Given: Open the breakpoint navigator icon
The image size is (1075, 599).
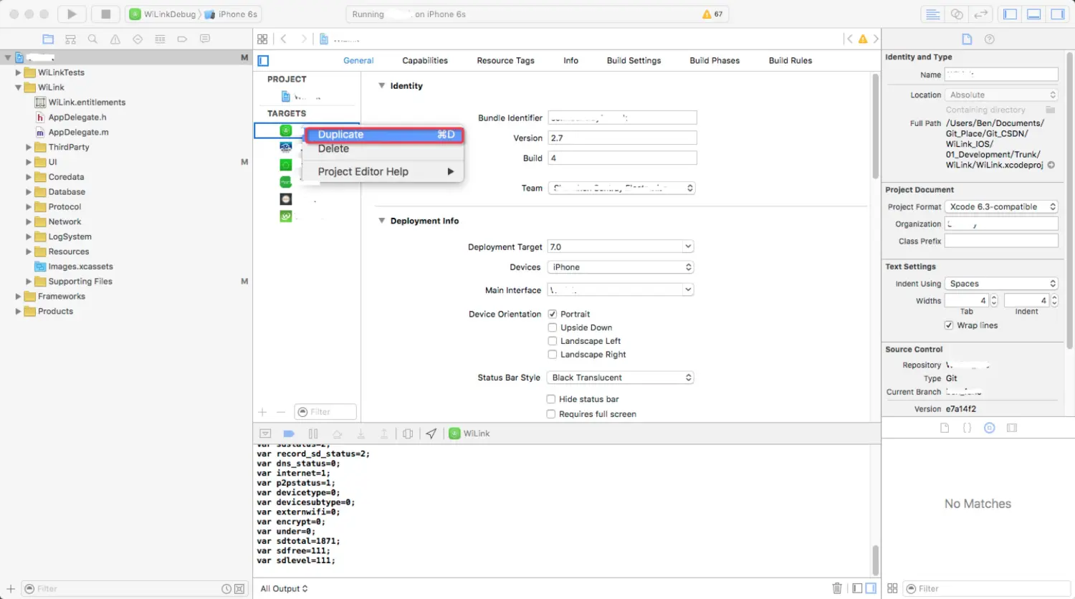Looking at the screenshot, I should pos(182,39).
